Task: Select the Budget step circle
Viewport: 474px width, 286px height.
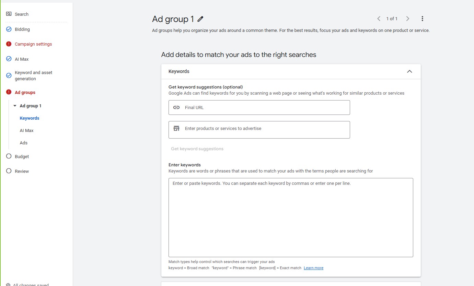Action: (x=9, y=156)
